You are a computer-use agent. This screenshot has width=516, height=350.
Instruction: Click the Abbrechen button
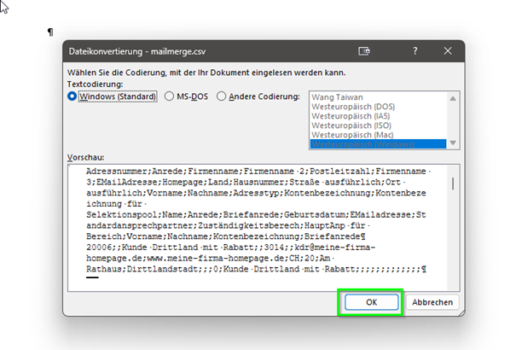tap(432, 302)
